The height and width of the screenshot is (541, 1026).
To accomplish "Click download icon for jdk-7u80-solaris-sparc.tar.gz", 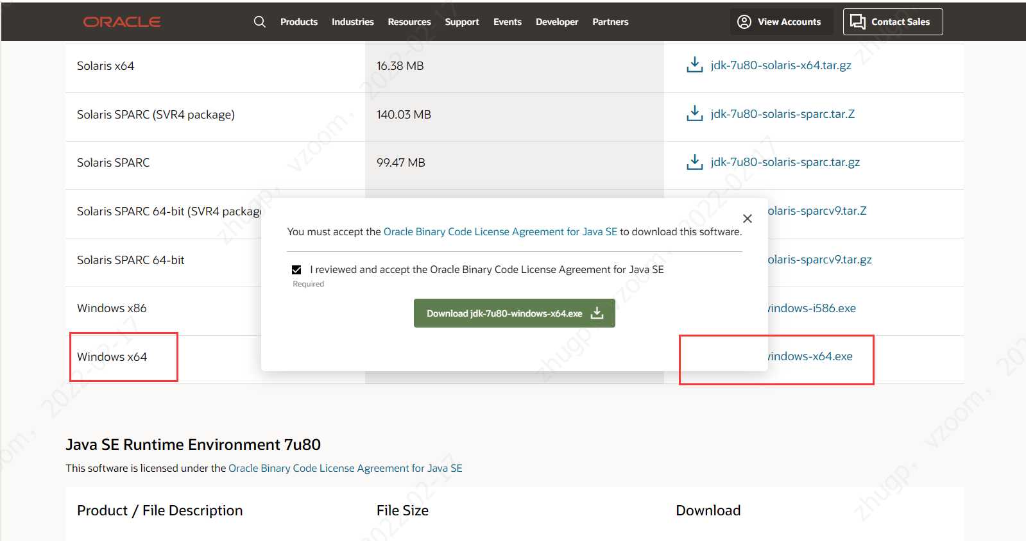I will [694, 162].
